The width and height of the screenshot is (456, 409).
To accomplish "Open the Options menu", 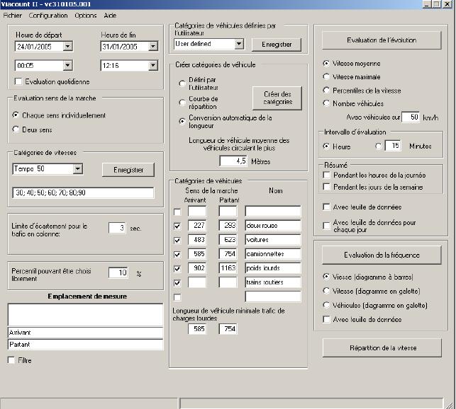I will click(x=85, y=15).
